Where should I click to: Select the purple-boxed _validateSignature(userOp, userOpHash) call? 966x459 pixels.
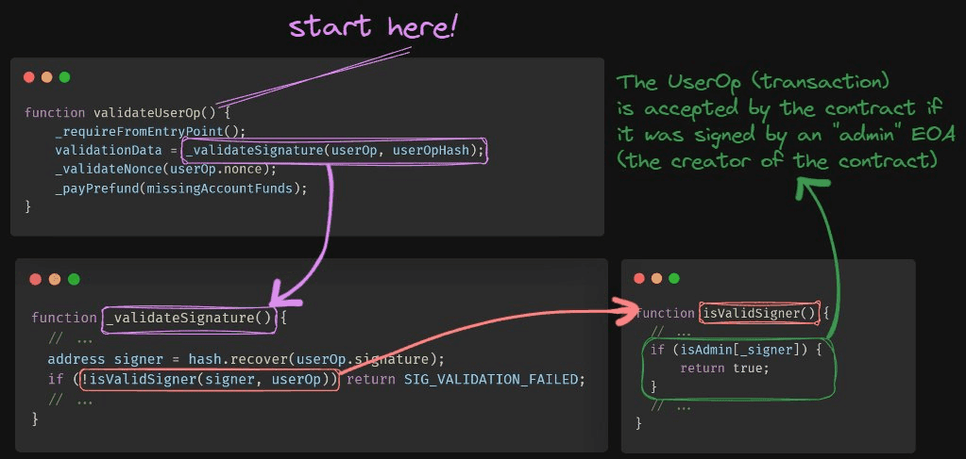(x=335, y=151)
